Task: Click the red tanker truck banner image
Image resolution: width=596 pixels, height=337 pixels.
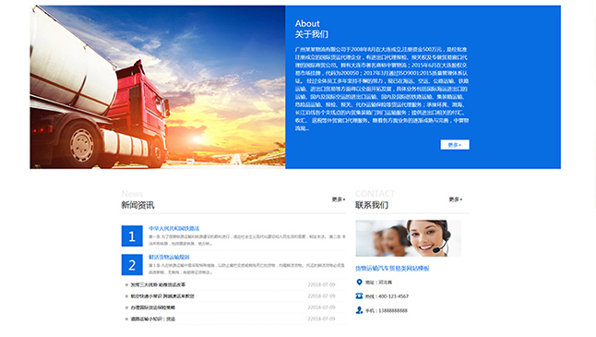Action: tap(158, 87)
